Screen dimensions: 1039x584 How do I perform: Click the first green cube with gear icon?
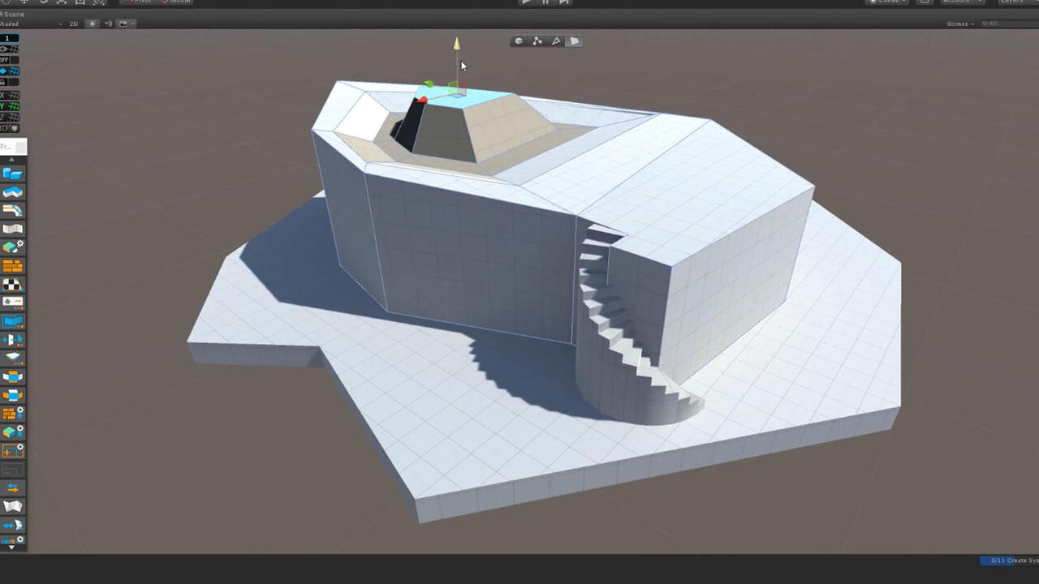[13, 247]
